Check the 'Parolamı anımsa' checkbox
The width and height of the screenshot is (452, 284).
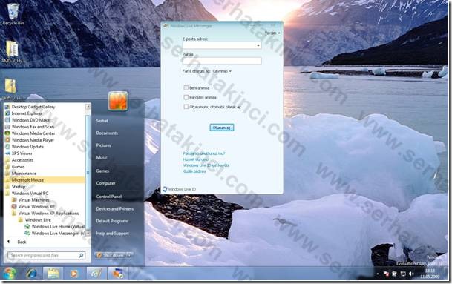[186, 97]
